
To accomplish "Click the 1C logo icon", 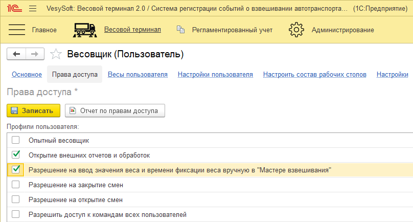I will [x=14, y=9].
